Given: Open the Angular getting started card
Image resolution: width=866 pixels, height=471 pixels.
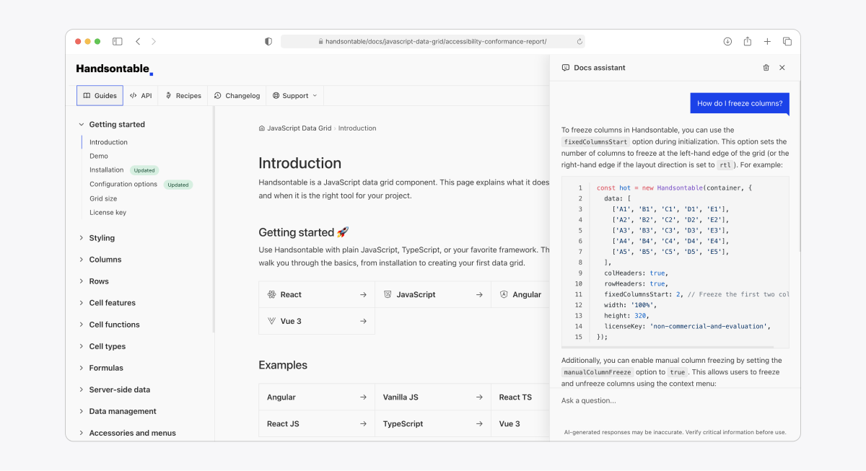Looking at the screenshot, I should [521, 294].
